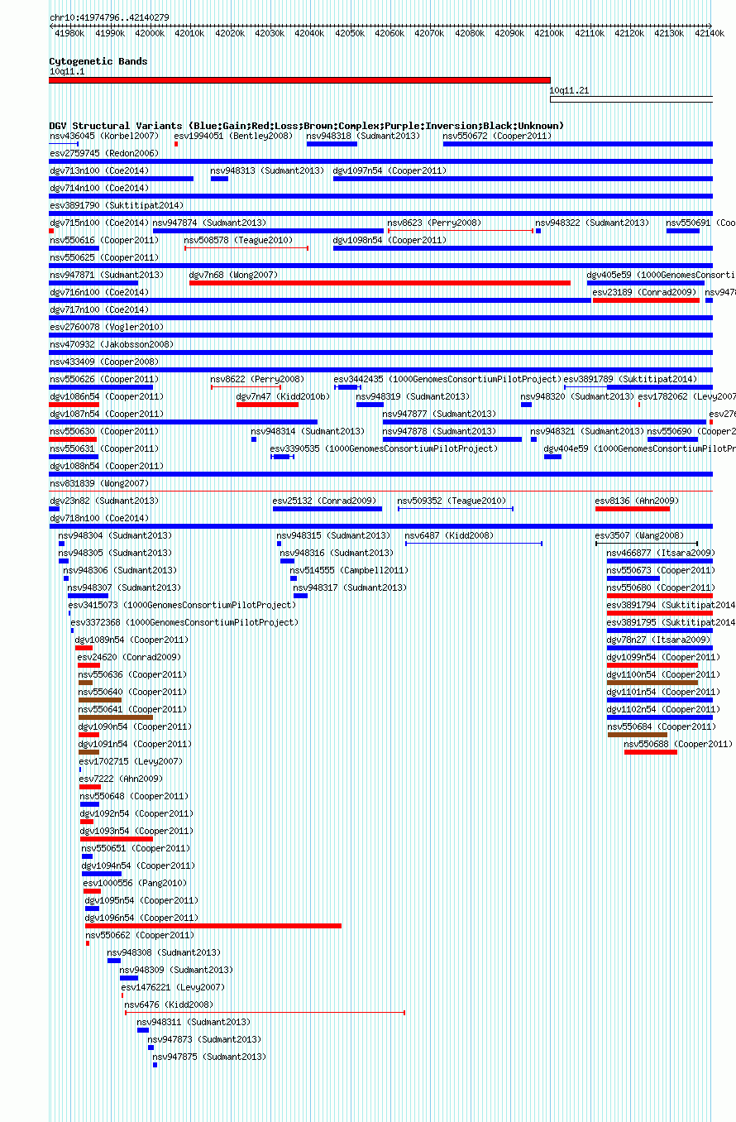Click the brown nsv550640 (Cooper2011) complex bar

pos(100,700)
